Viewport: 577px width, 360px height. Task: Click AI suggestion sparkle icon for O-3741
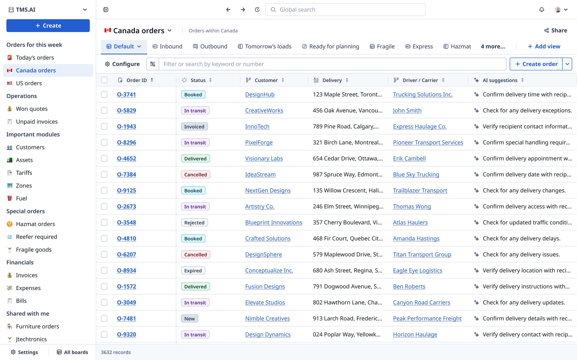476,94
